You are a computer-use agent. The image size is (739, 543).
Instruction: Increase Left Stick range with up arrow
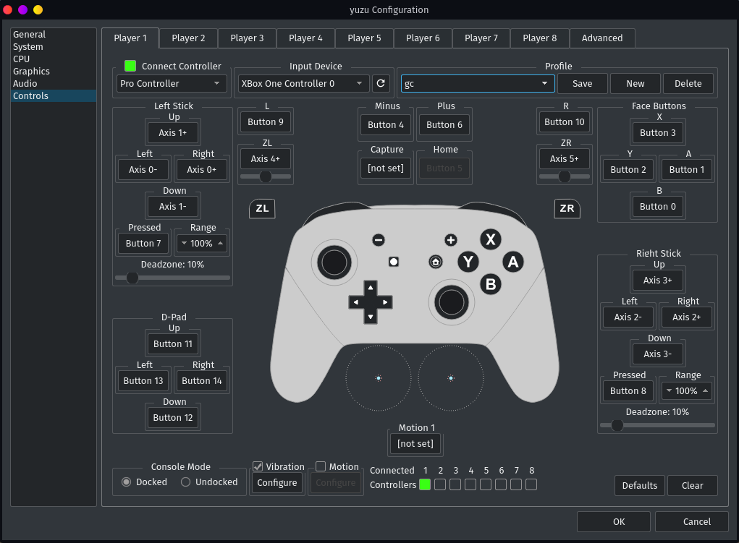[220, 244]
